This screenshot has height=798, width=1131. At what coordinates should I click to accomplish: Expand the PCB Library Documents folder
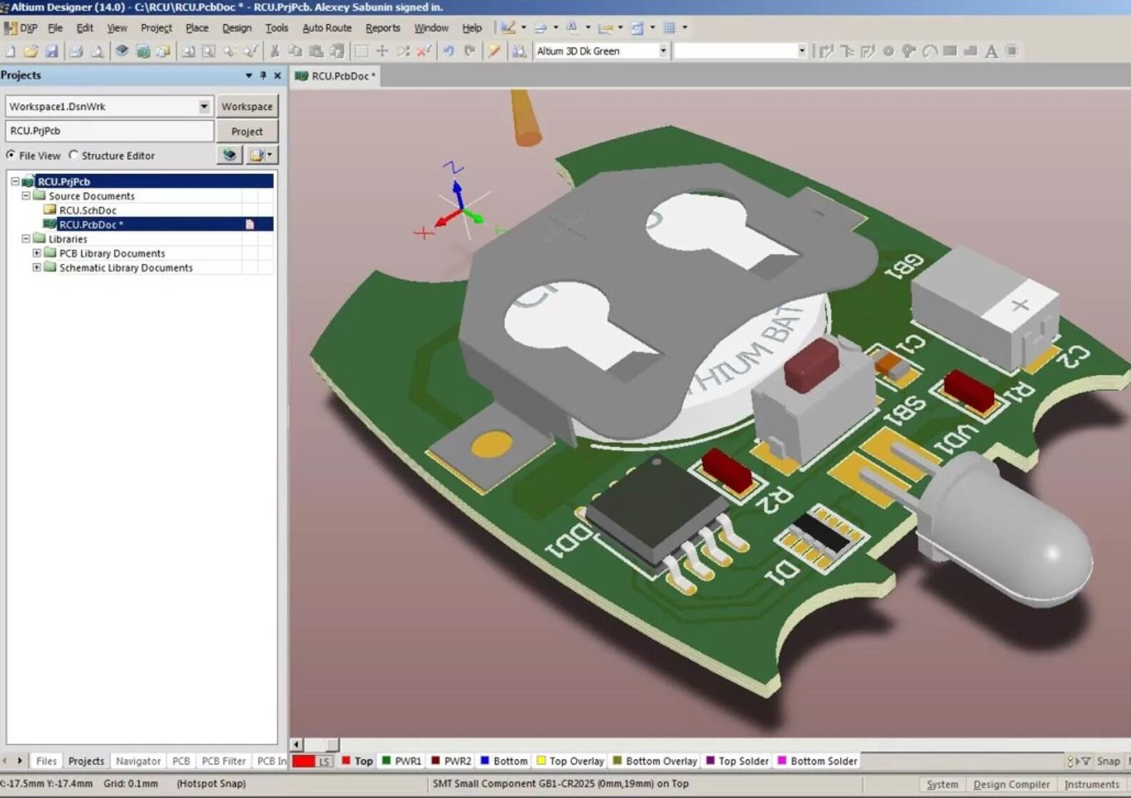click(x=36, y=253)
